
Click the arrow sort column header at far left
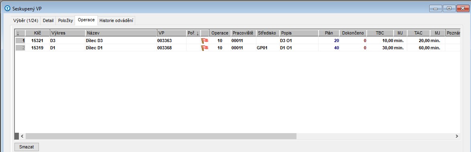pyautogui.click(x=20, y=33)
